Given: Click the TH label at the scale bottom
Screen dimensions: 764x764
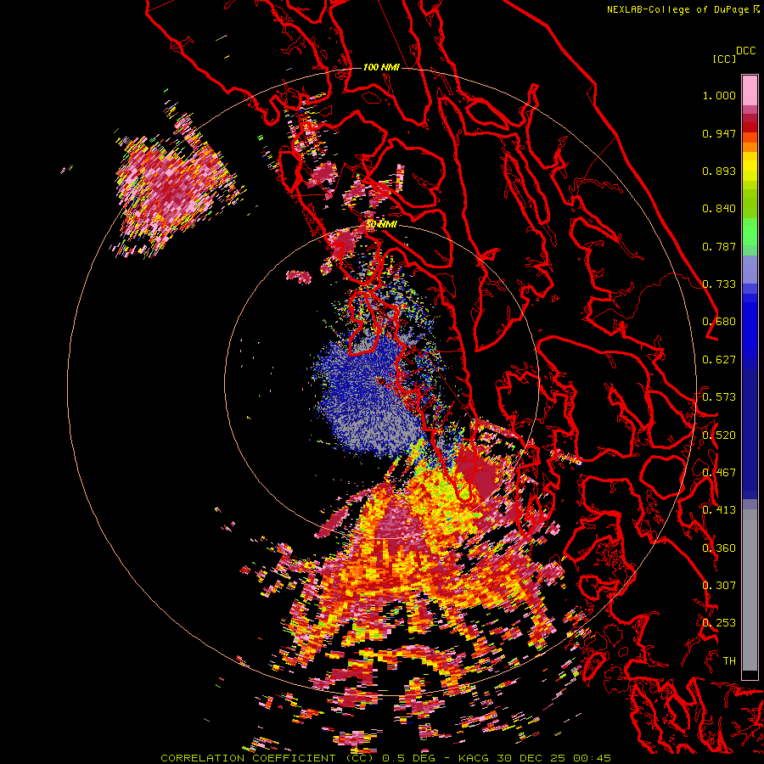Looking at the screenshot, I should (729, 661).
